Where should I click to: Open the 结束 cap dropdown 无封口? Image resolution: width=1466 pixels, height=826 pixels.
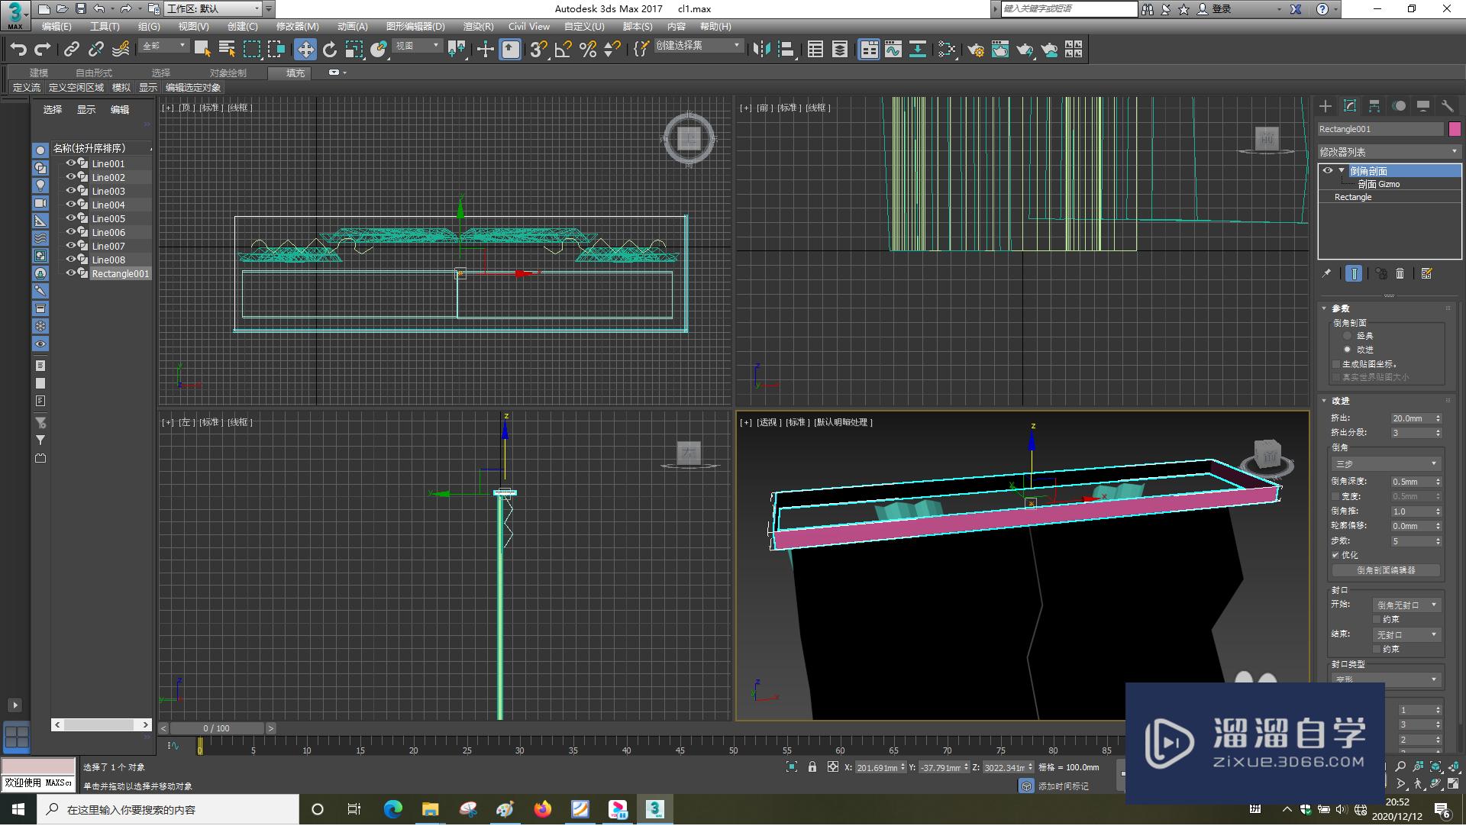tap(1406, 634)
